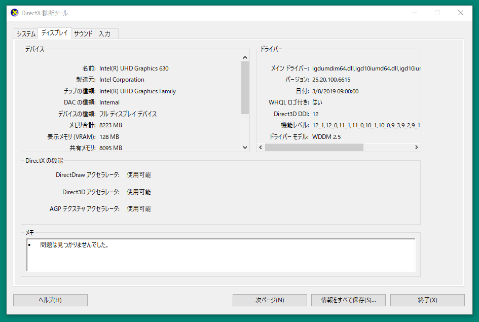Click the down arrow of the デバイス scrollbar
This screenshot has width=479, height=322.
(x=245, y=148)
